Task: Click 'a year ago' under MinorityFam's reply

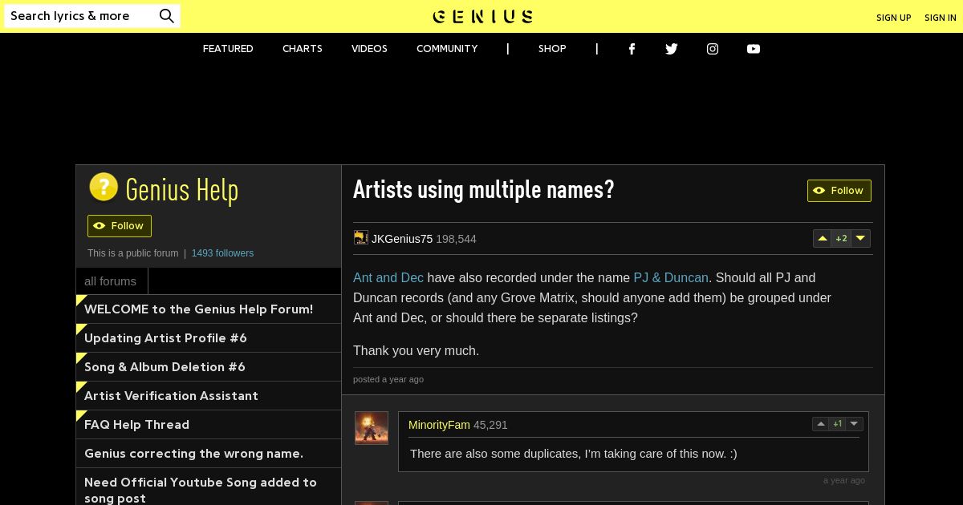Action: point(844,480)
